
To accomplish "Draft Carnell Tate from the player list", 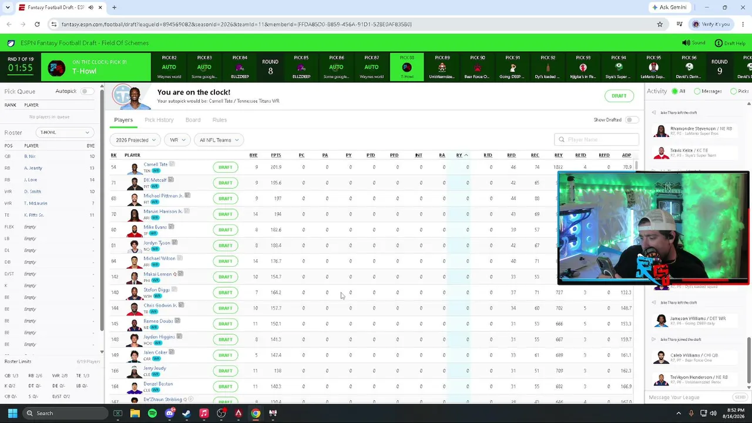I will pyautogui.click(x=225, y=167).
